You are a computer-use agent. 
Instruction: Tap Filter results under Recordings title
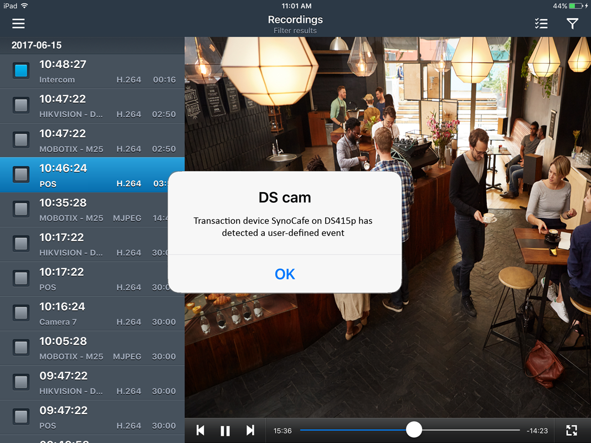point(295,31)
